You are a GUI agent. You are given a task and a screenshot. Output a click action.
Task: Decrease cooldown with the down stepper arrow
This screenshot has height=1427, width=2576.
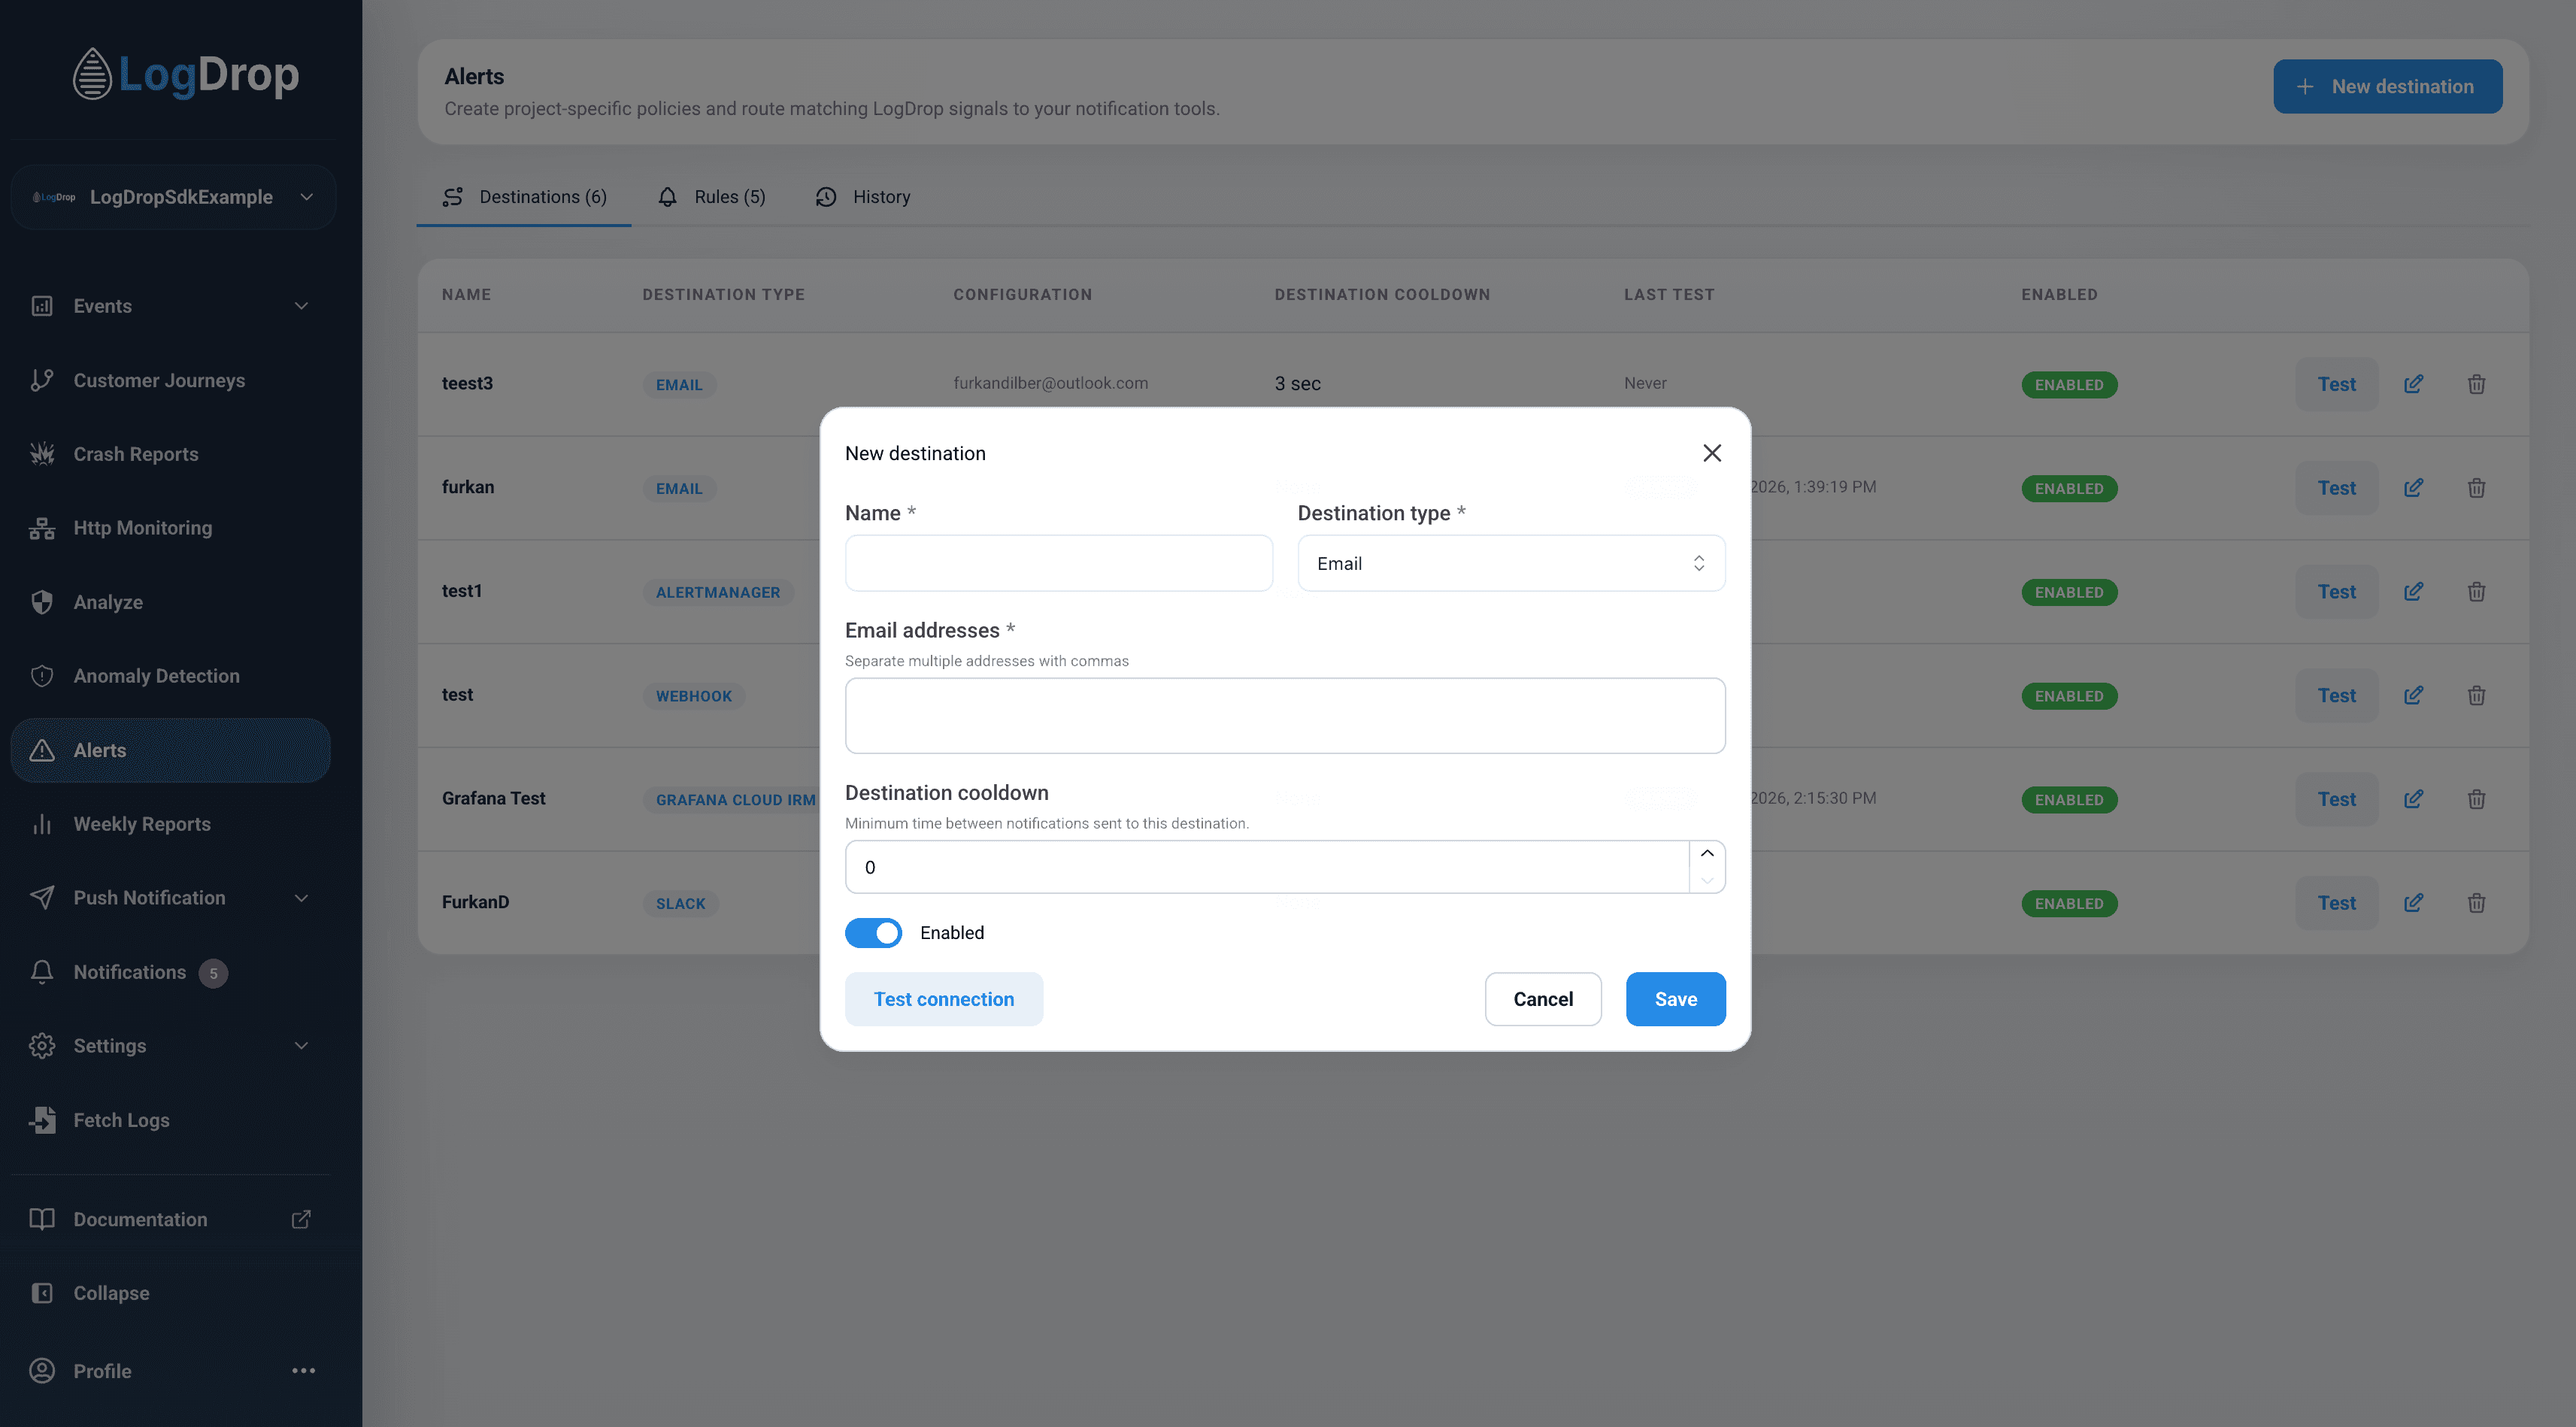(1707, 880)
